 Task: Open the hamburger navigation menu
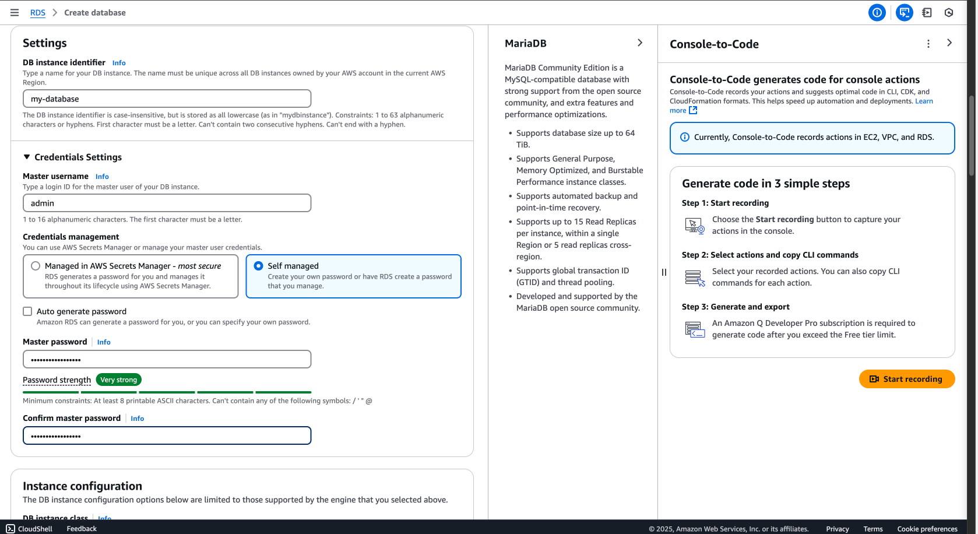[x=15, y=12]
